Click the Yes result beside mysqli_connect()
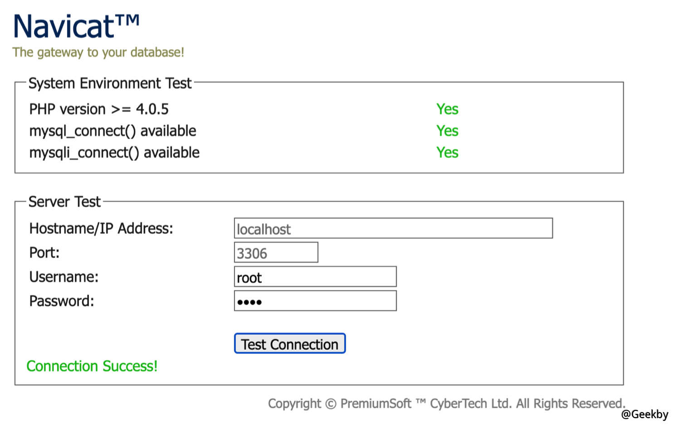 coord(447,153)
